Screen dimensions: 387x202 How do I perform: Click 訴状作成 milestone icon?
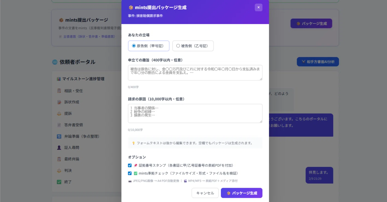pyautogui.click(x=59, y=102)
